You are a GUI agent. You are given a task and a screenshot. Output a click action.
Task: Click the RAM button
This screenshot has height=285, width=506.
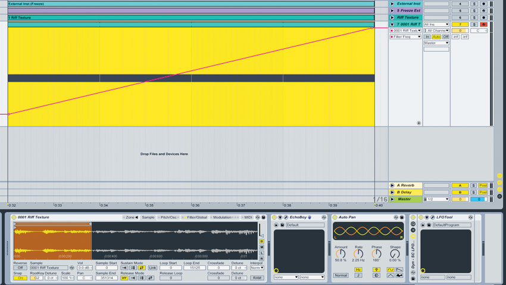tap(257, 278)
